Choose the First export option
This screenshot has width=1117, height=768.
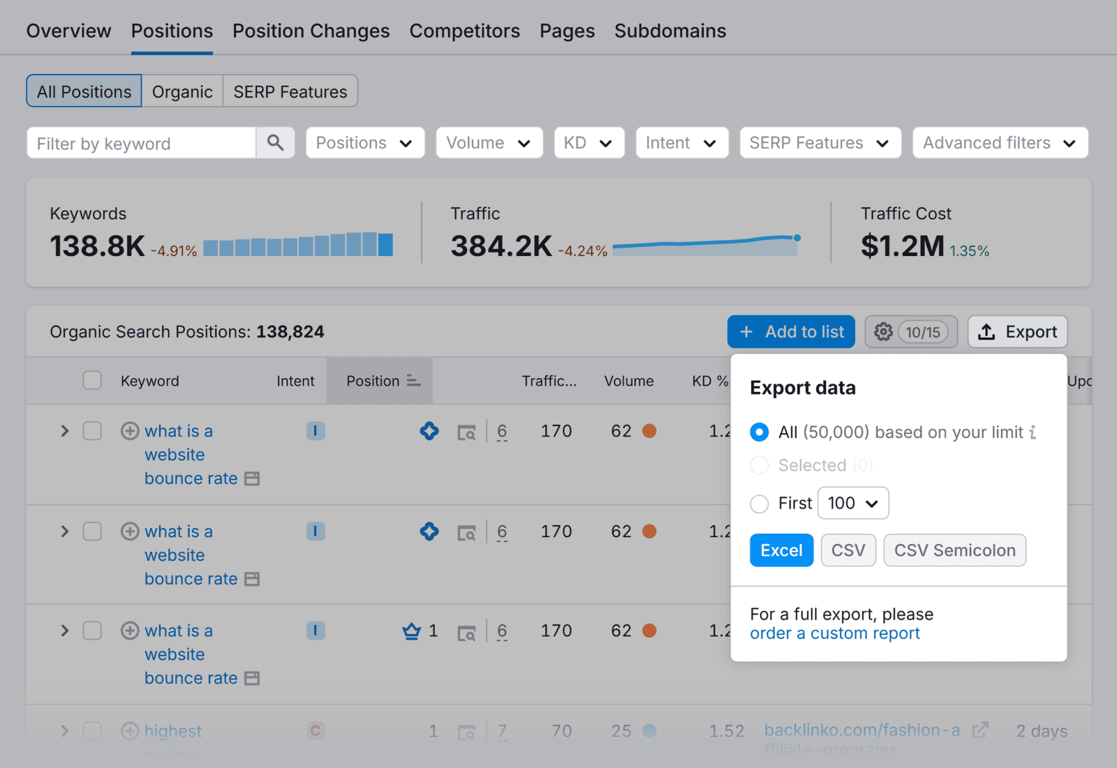pos(759,503)
